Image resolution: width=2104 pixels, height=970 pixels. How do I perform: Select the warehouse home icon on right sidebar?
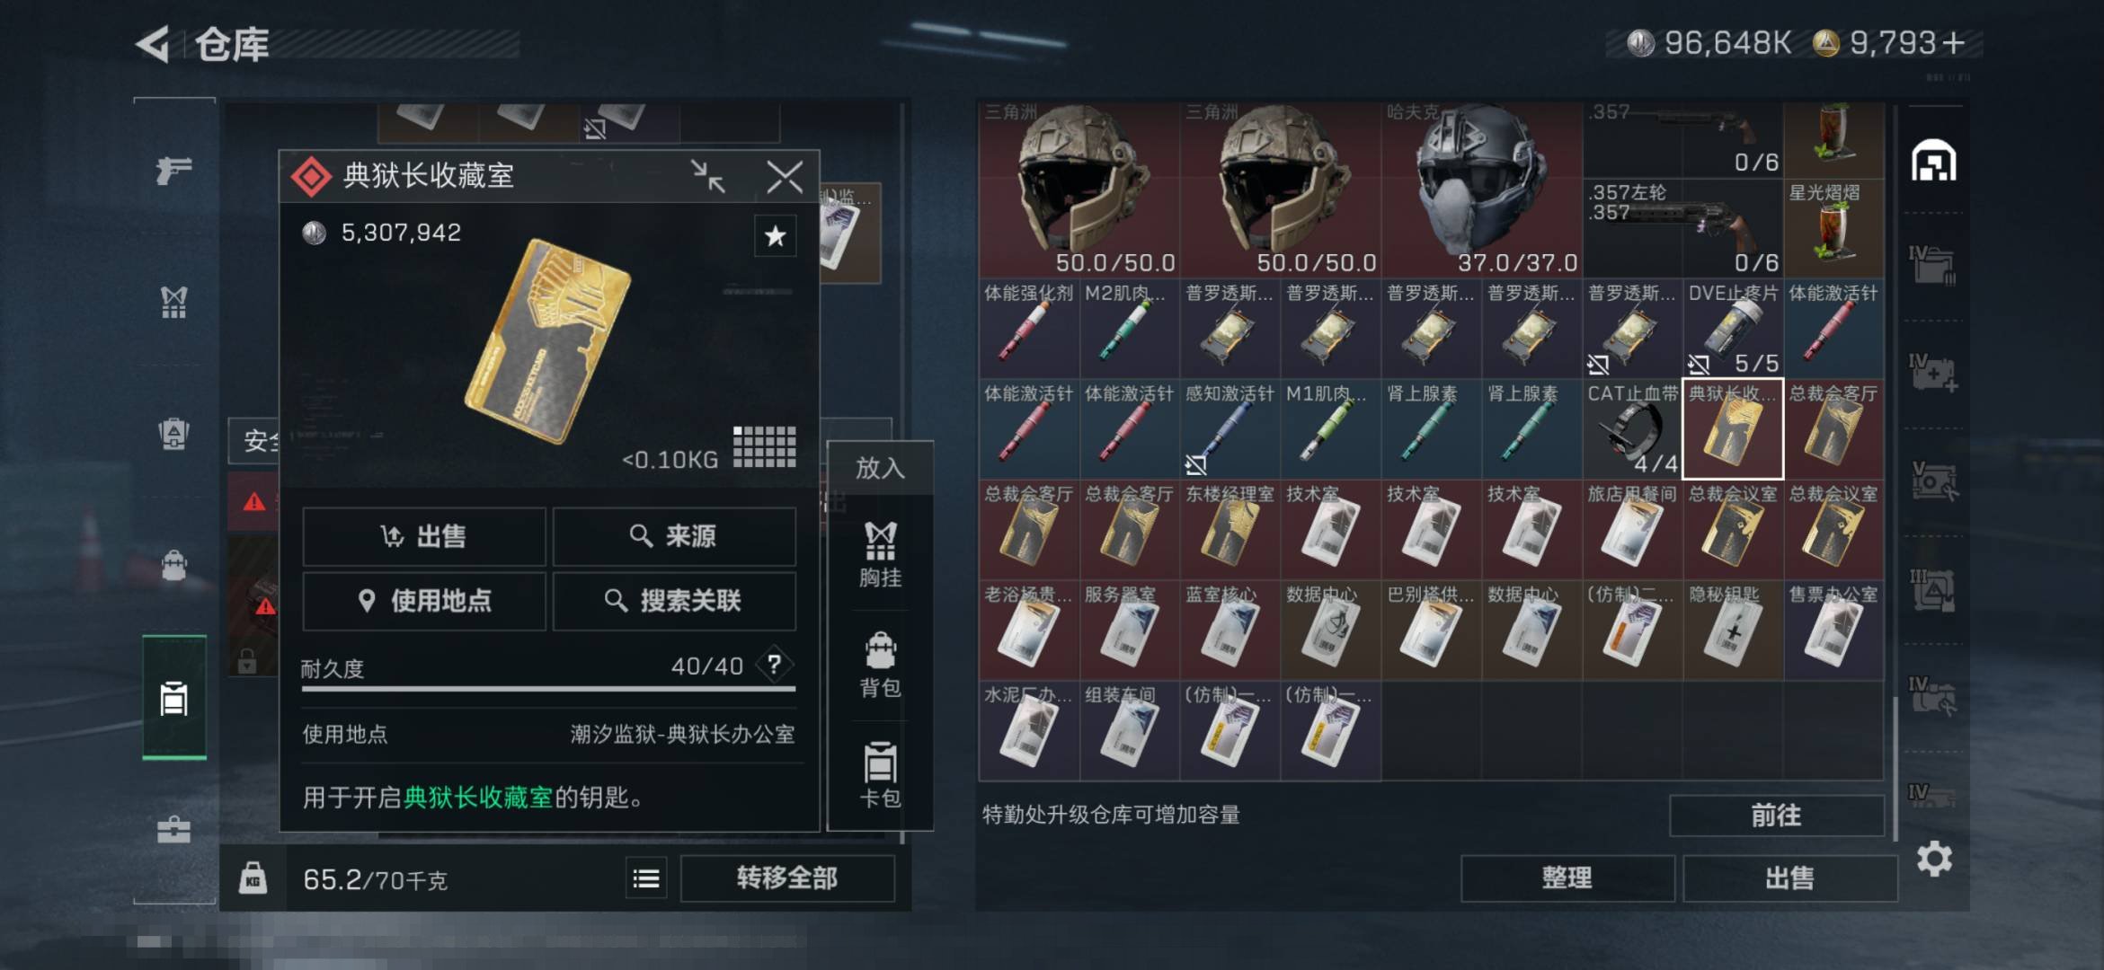point(1933,161)
